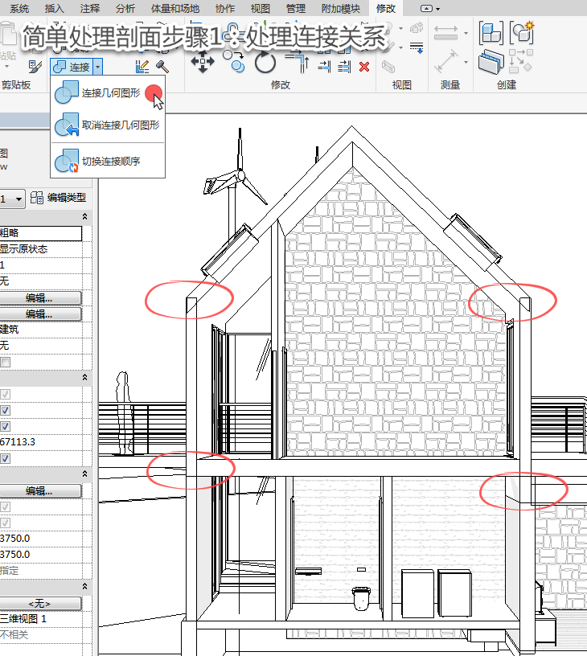The image size is (587, 656).
Task: Choose Trim/Extend Multiple Elements tool
Action: pos(344,67)
